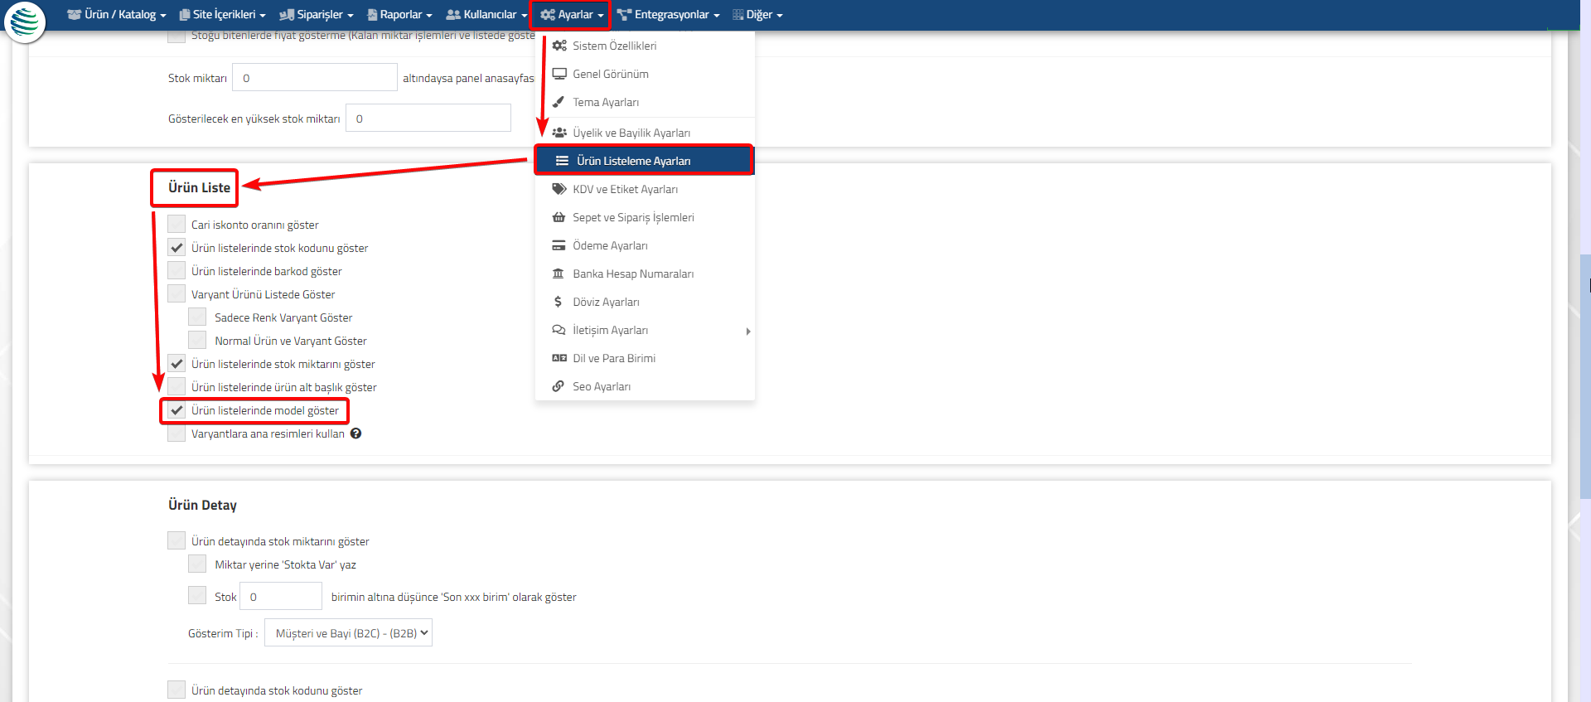This screenshot has width=1591, height=702.
Task: Click the Ürün / Katalog box icon
Action: [x=74, y=15]
